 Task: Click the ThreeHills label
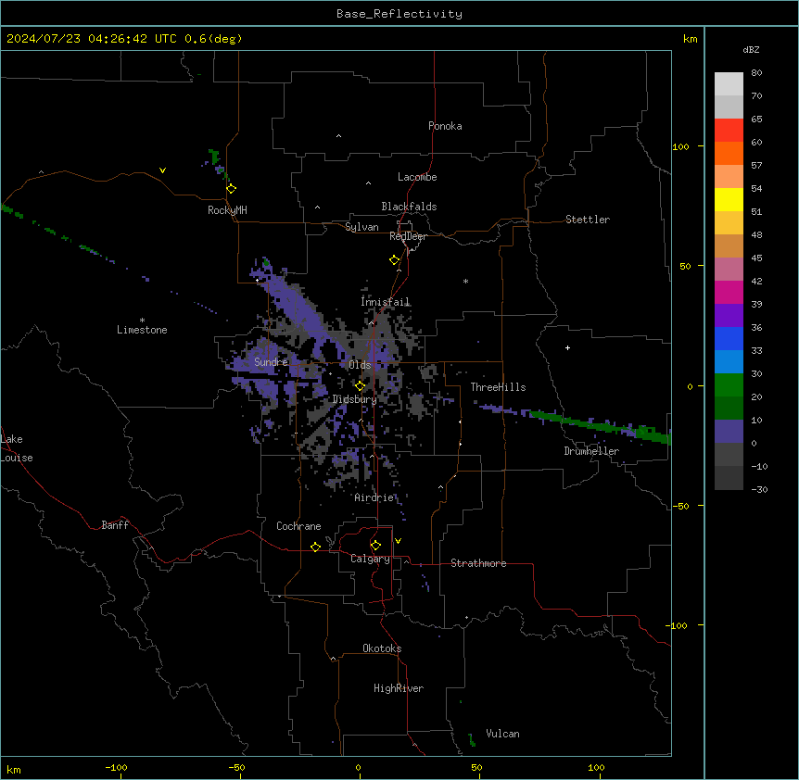[x=498, y=387]
